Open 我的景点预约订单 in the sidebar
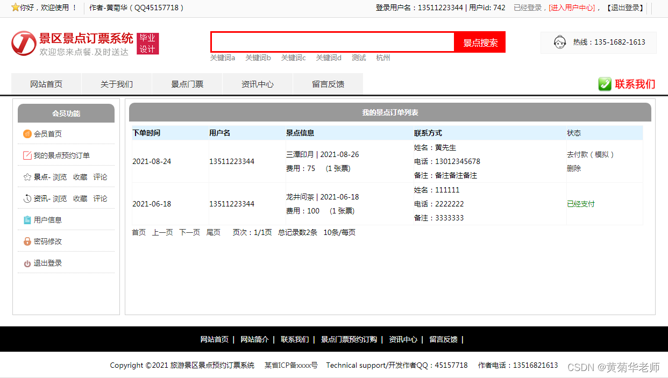Viewport: 668px width, 378px height. [x=62, y=155]
